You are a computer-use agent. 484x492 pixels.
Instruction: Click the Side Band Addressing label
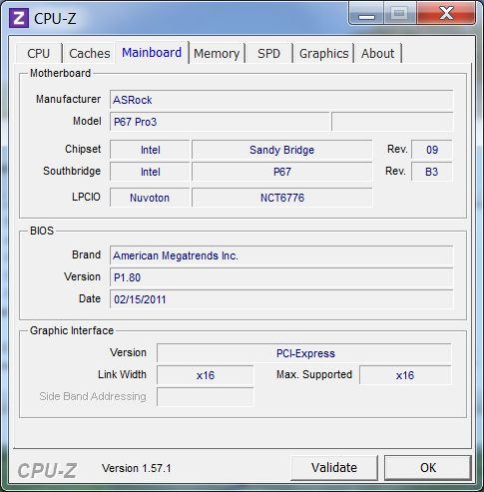[93, 396]
